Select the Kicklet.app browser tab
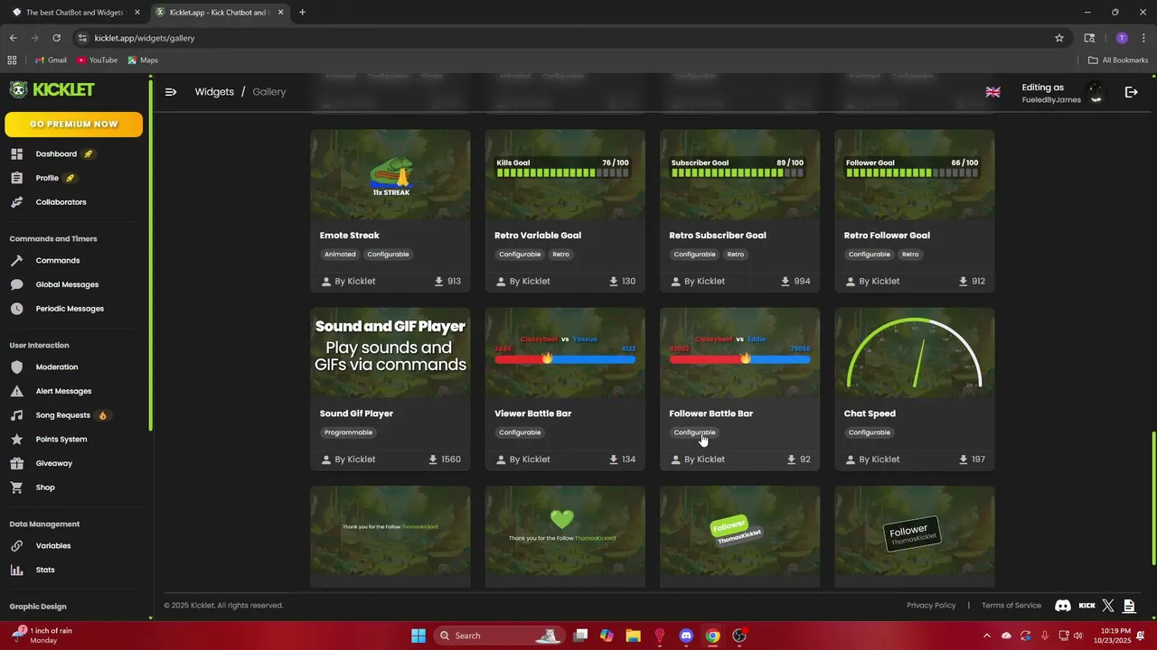Viewport: 1157px width, 650px height. (x=218, y=13)
